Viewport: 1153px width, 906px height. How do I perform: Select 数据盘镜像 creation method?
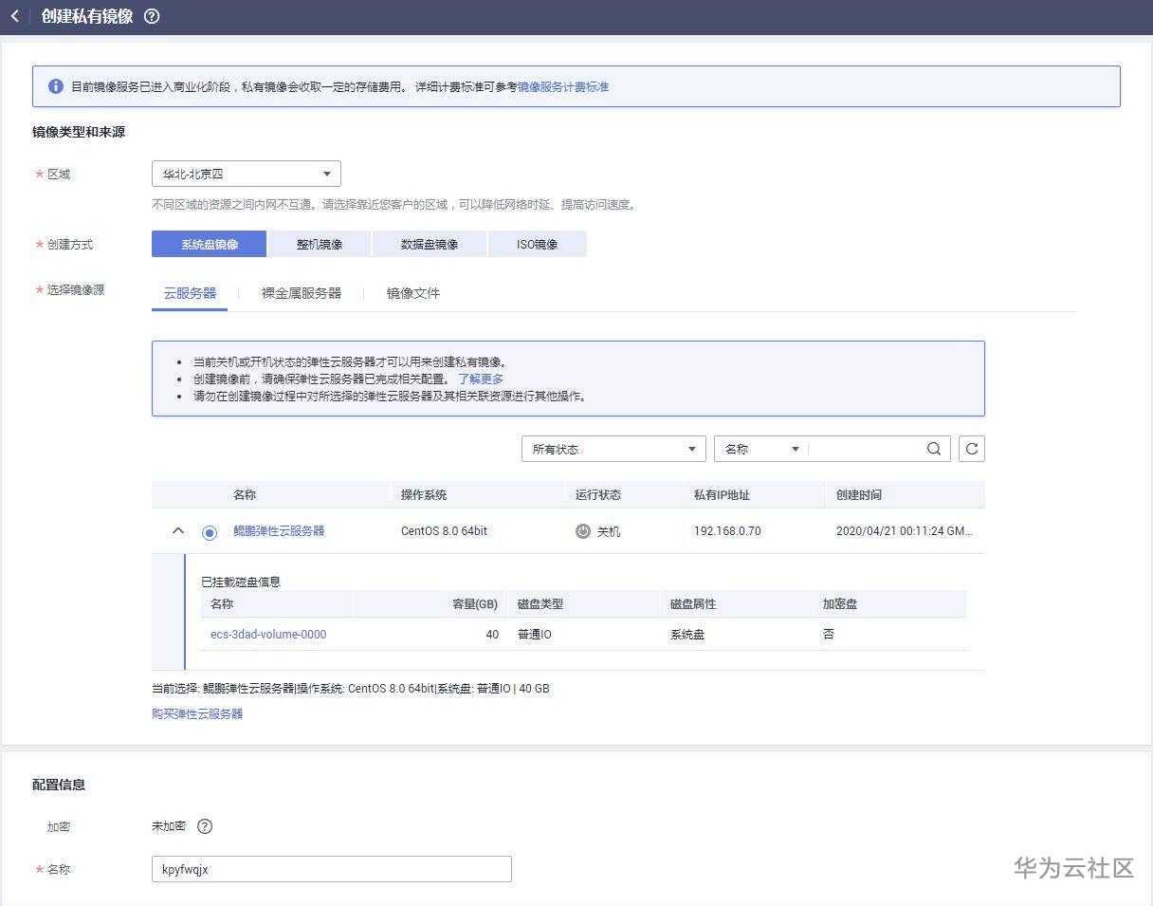pyautogui.click(x=430, y=244)
